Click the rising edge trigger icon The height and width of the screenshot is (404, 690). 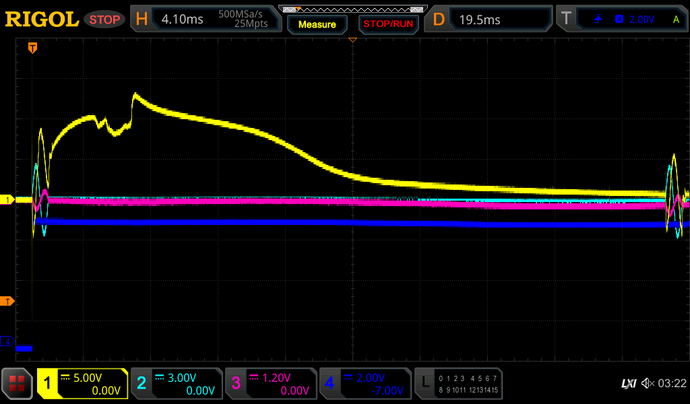click(x=598, y=20)
